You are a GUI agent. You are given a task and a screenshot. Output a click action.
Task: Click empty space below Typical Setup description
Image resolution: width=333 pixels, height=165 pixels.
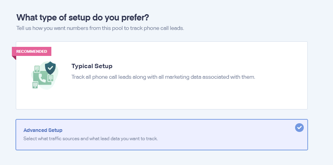click(x=163, y=94)
